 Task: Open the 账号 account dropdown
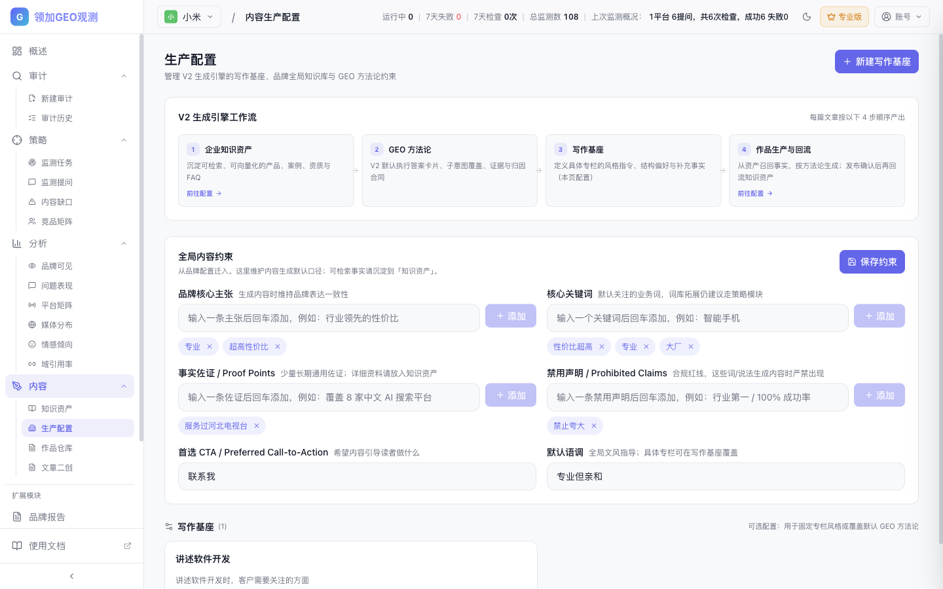pyautogui.click(x=902, y=17)
